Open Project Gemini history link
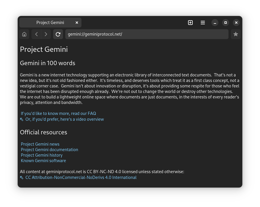The width and height of the screenshot is (260, 207). [42, 155]
